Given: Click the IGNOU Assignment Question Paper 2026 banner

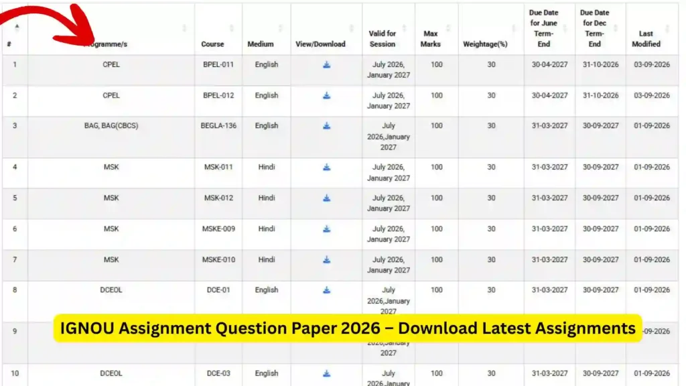Looking at the screenshot, I should pos(348,328).
